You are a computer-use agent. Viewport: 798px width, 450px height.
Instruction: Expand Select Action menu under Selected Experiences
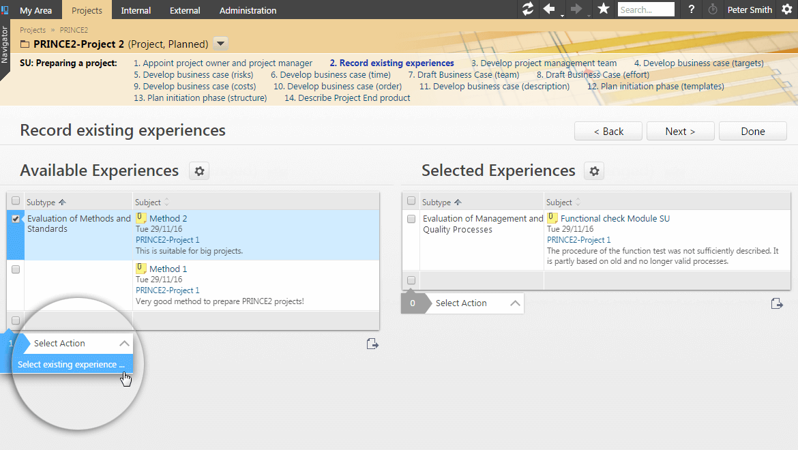point(515,303)
